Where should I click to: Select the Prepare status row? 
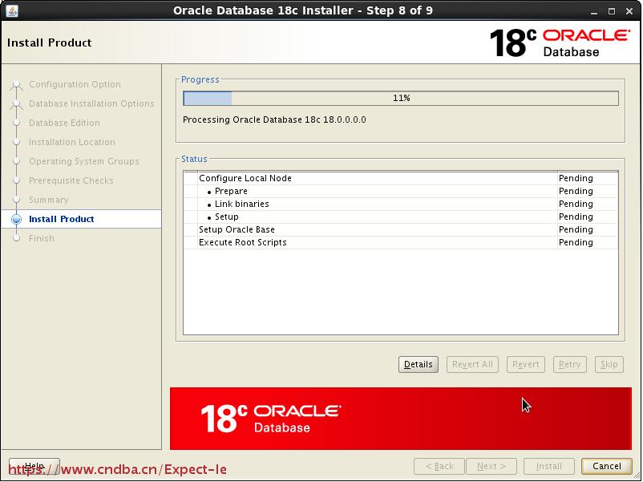(401, 191)
